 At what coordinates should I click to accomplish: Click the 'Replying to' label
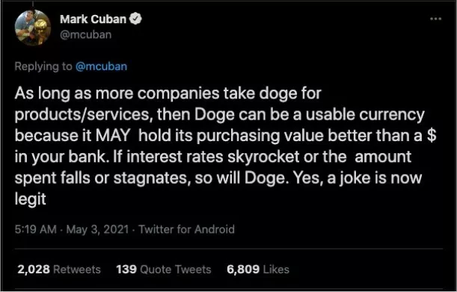pyautogui.click(x=43, y=66)
